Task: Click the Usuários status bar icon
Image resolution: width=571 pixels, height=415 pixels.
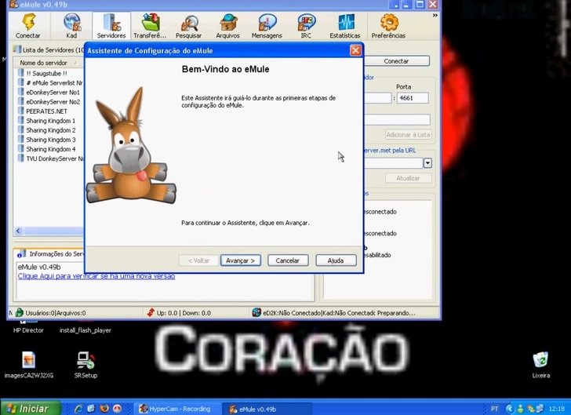Action: point(20,312)
